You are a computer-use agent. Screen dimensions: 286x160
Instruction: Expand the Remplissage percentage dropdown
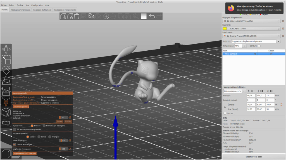click(x=244, y=46)
